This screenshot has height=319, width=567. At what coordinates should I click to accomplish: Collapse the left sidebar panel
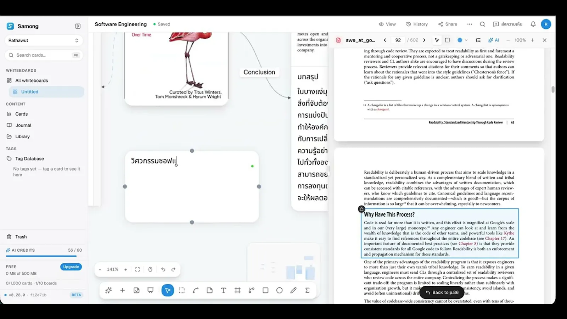(x=78, y=26)
